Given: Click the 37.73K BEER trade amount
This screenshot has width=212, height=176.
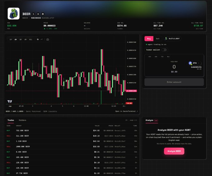Looking at the screenshot, I should (22, 173).
